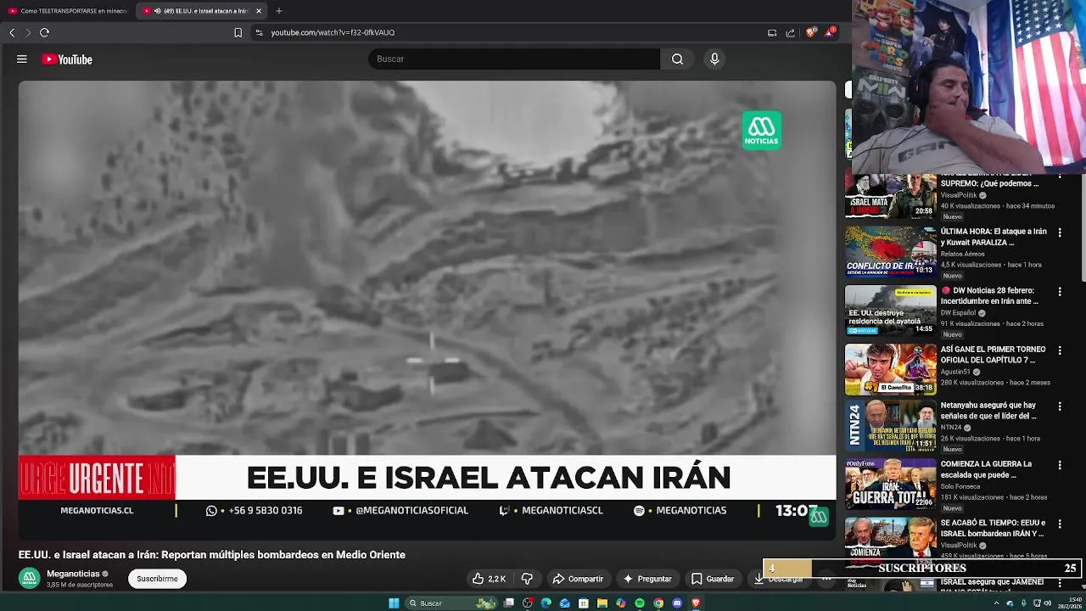This screenshot has height=611, width=1086.
Task: Open the Meganoticias channel name link
Action: [x=73, y=574]
